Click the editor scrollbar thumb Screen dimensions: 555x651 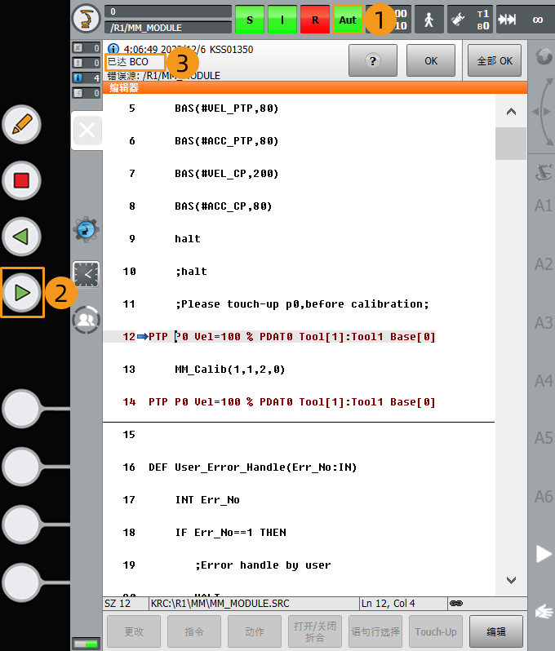coord(511,144)
